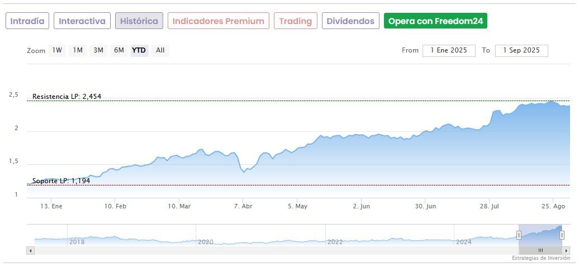Screen dimensions: 579x267
Task: Go to the Trading tab
Action: pos(295,21)
